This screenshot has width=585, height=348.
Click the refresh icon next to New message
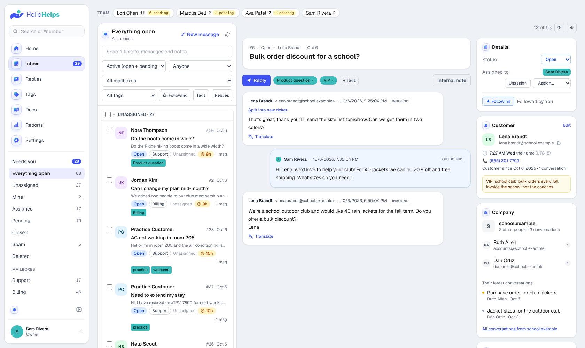point(228,34)
